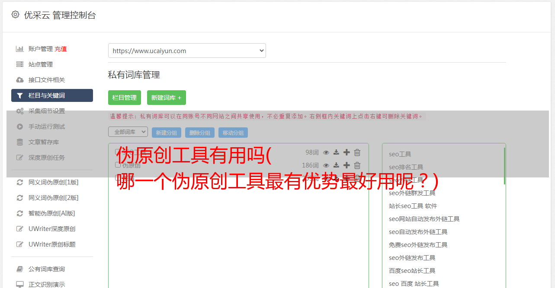Click the funnel icon for 栏目与关键词
555x288 pixels.
[x=19, y=95]
